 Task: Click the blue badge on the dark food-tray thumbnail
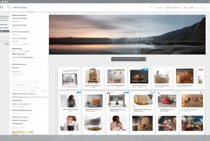pyautogui.click(x=146, y=69)
